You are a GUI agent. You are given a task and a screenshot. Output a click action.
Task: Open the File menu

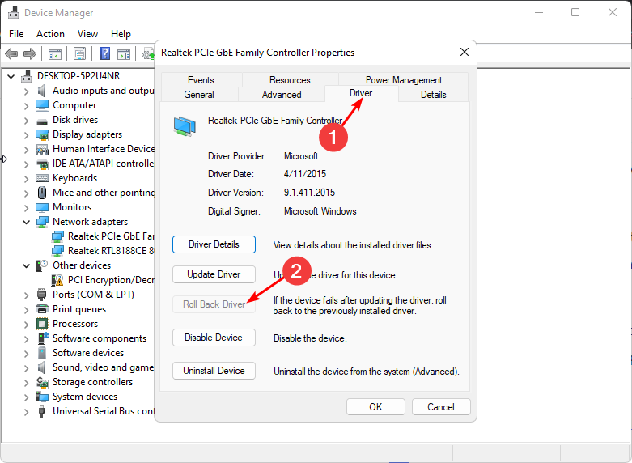pos(16,34)
